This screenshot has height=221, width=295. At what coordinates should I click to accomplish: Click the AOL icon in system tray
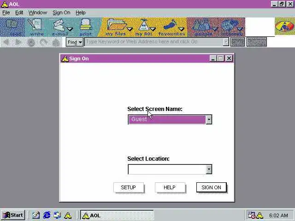[260, 215]
